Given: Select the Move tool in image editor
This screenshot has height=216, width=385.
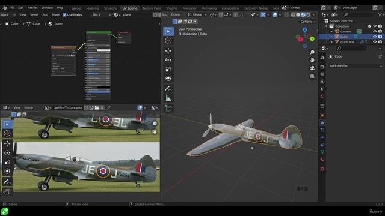Looking at the screenshot, I should click(x=7, y=143).
